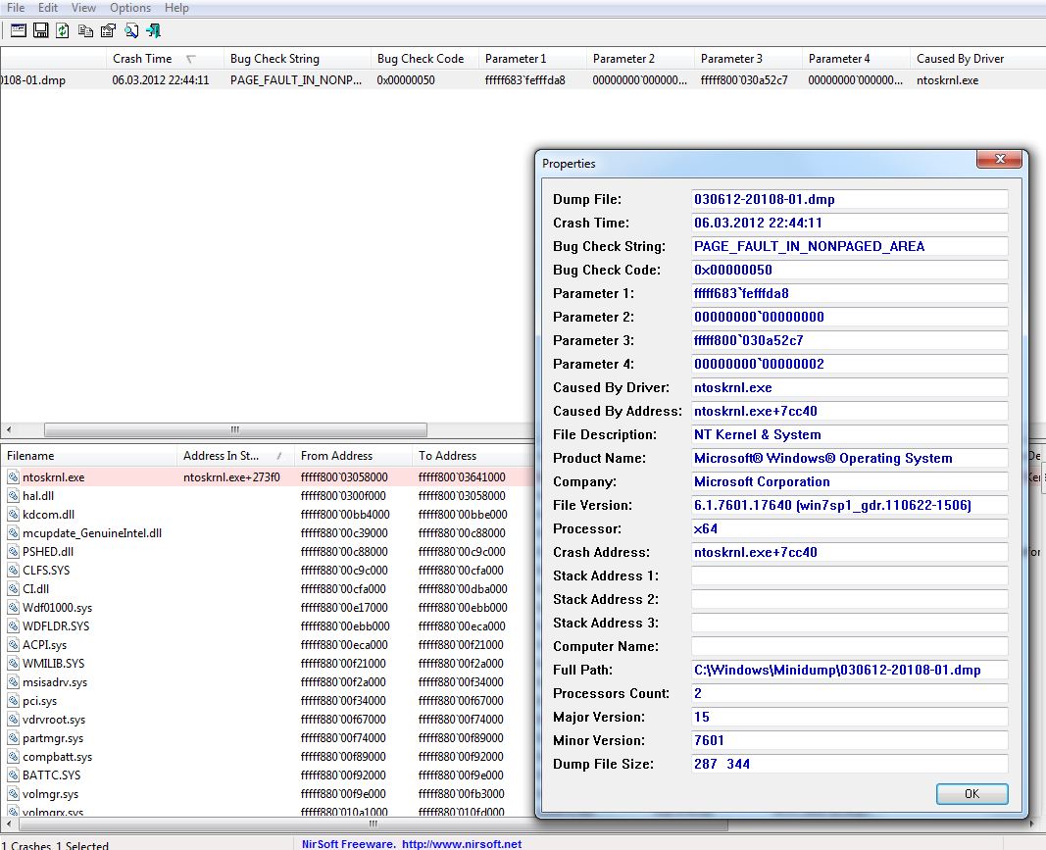Click the file icon beside PSHED.dll

(13, 552)
